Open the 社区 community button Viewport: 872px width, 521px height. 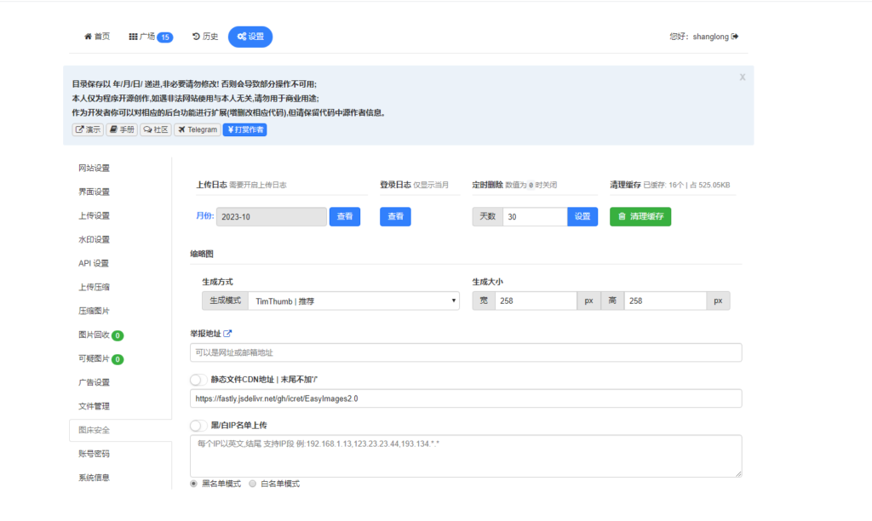tap(155, 129)
